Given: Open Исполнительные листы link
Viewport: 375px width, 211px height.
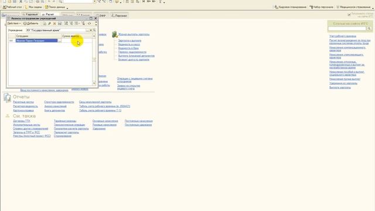Looking at the screenshot, I should 26,125.
